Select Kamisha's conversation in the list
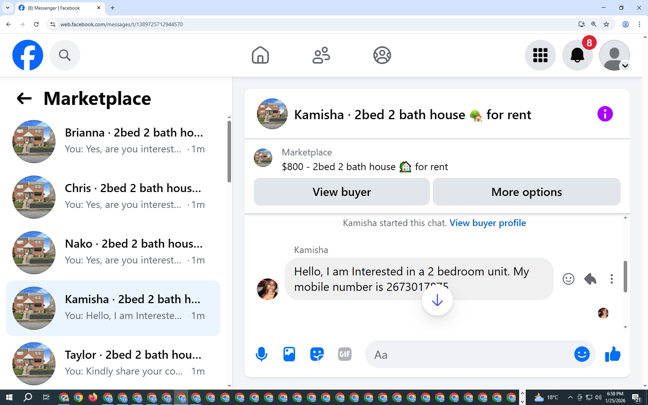The height and width of the screenshot is (405, 648). [113, 308]
